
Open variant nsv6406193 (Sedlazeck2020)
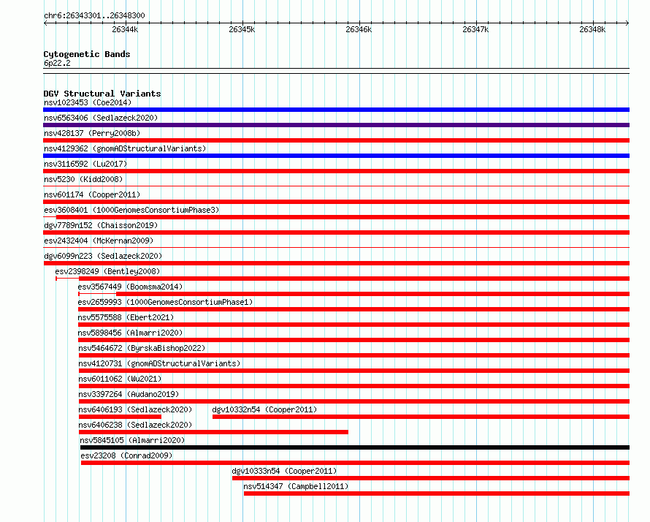tap(135, 409)
